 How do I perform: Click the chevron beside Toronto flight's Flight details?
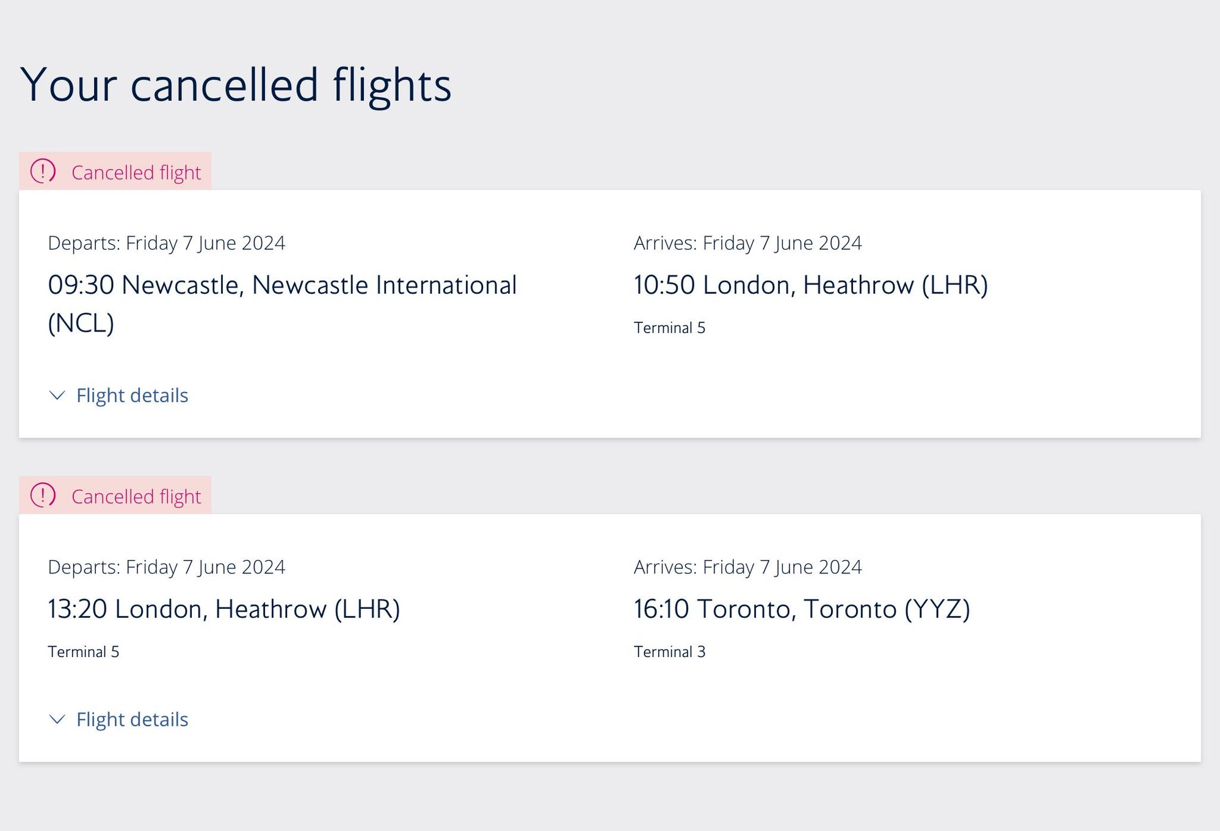(57, 719)
